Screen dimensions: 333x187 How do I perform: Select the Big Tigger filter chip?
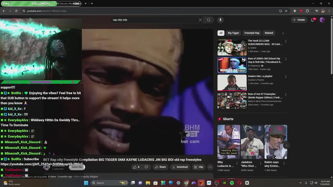pos(233,33)
